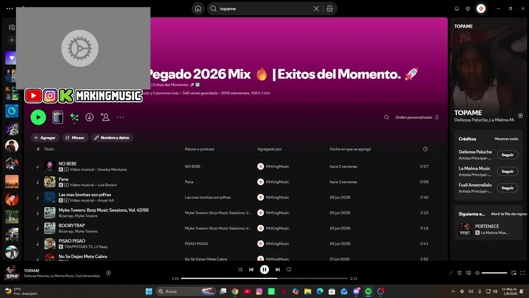Follow Fusil Ametrallalo with Seguir button
Screen dimensions: 529x298
tap(508, 188)
